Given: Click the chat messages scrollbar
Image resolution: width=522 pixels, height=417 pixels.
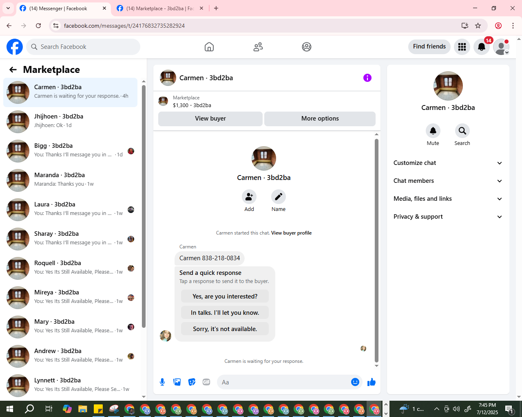Looking at the screenshot, I should point(376,250).
